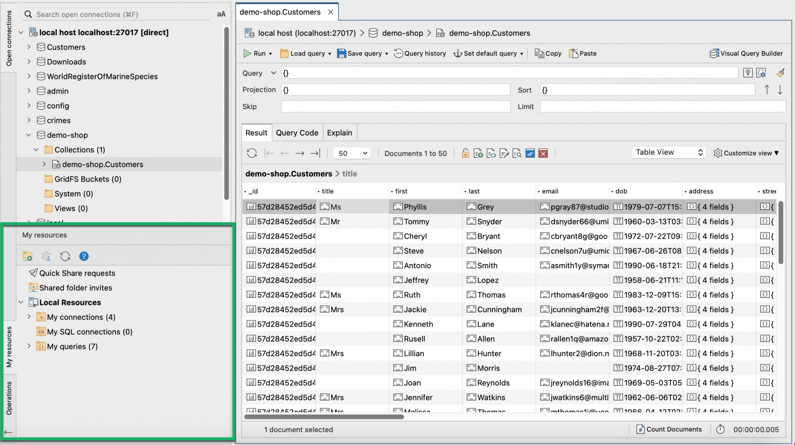
Task: Open the Table View dropdown
Action: (668, 152)
